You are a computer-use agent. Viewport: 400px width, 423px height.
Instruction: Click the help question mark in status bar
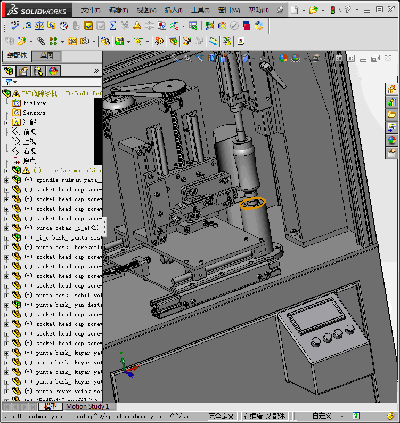point(356,416)
